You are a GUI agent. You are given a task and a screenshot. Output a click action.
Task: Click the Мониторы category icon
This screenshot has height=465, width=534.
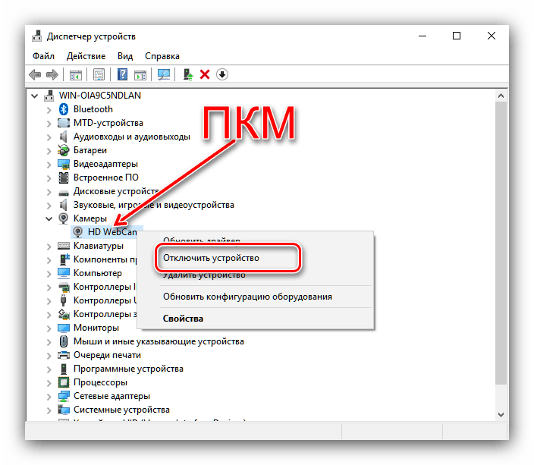coord(64,328)
